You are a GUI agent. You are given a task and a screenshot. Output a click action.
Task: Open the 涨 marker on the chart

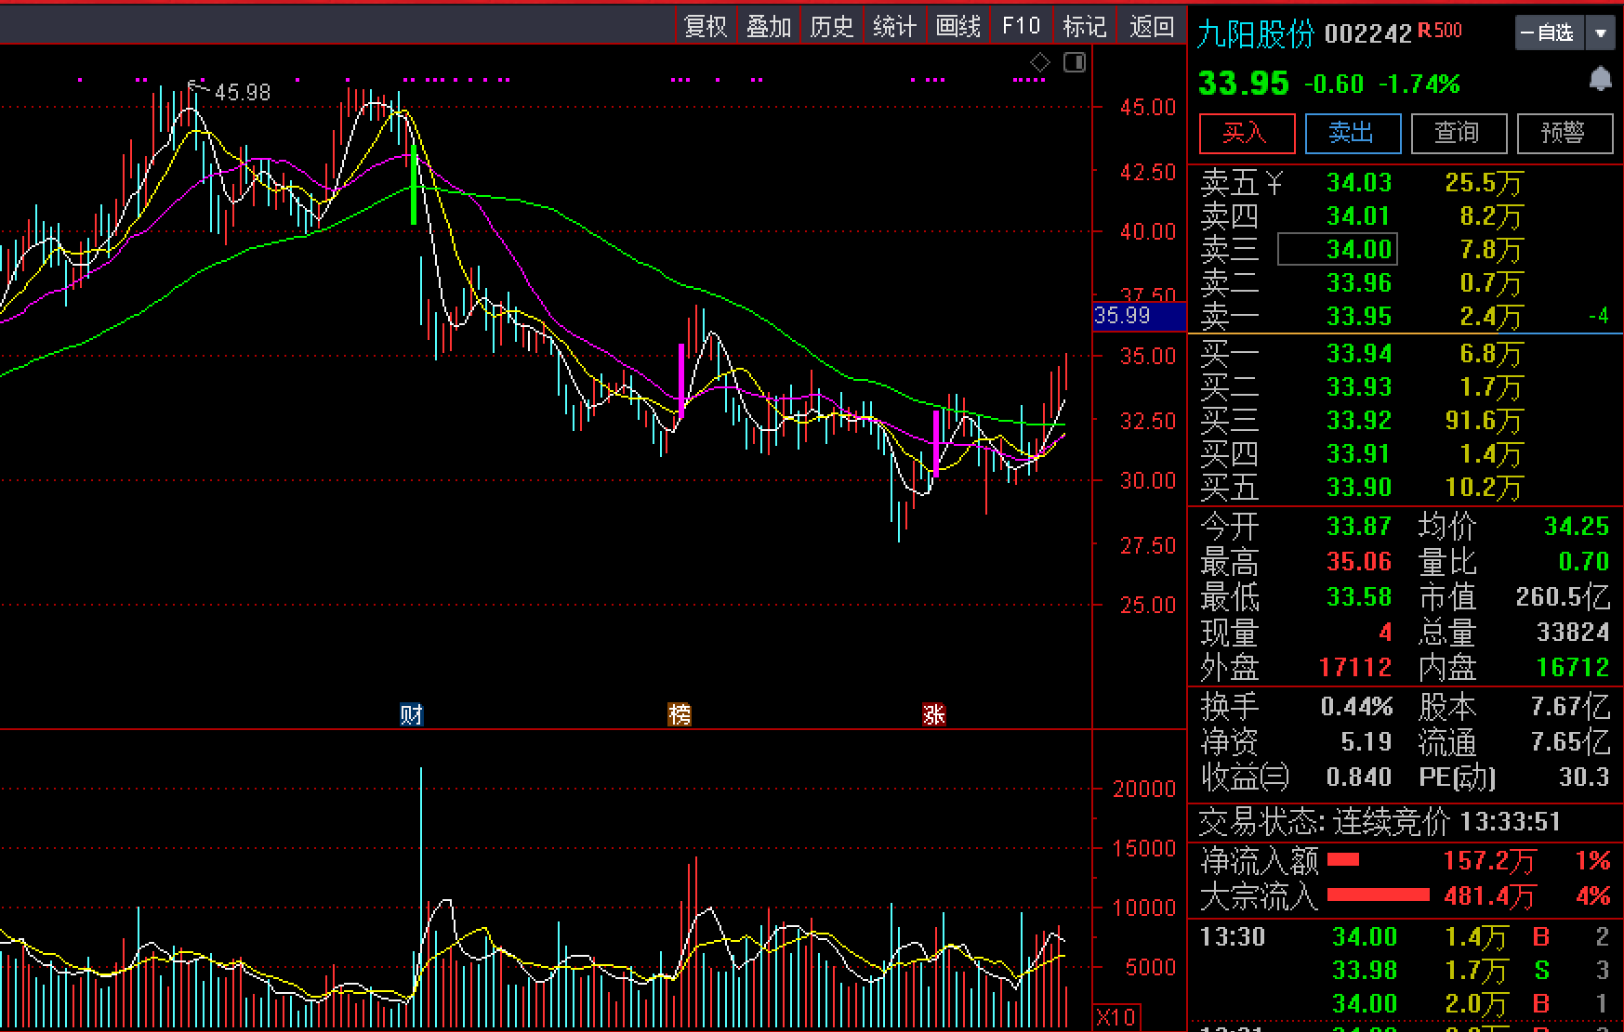tap(933, 714)
